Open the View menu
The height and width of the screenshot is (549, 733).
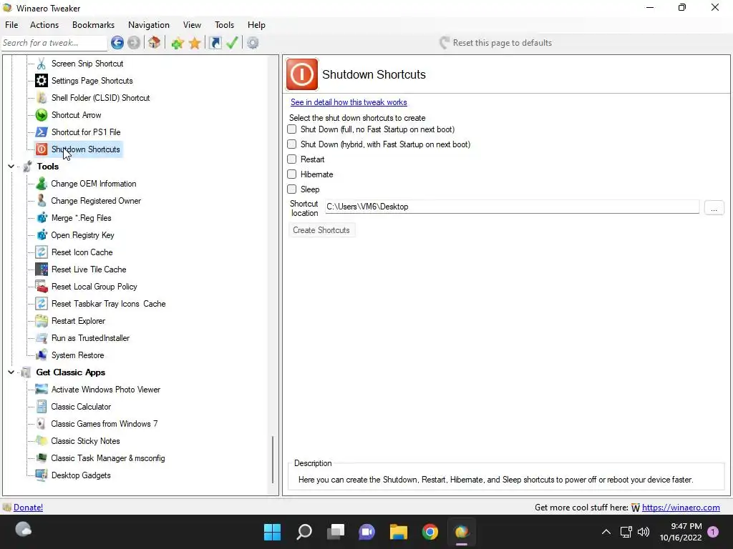(x=192, y=25)
